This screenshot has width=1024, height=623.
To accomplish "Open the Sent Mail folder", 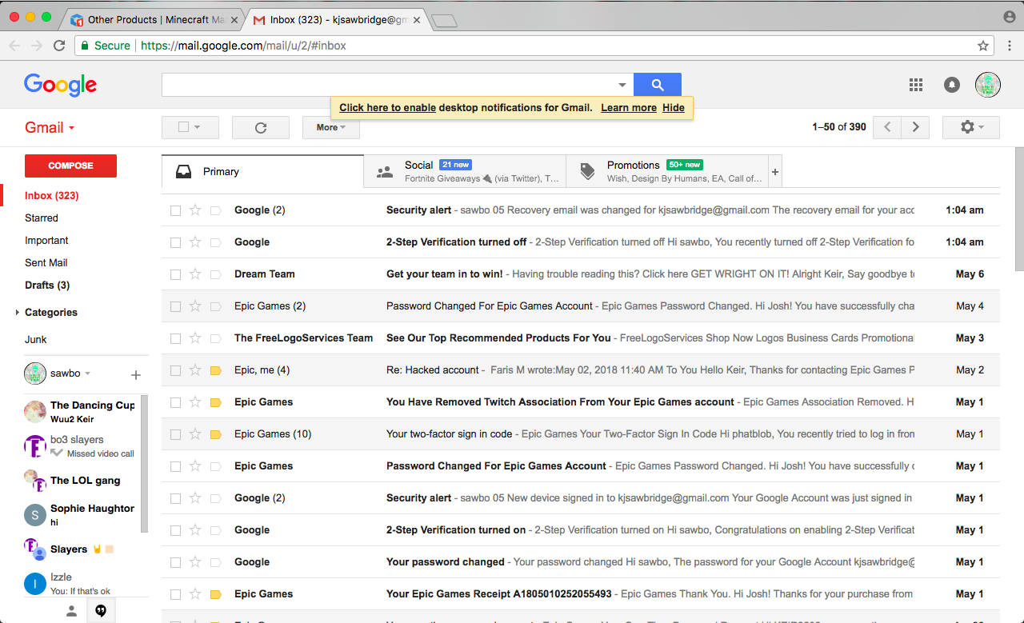I will (46, 263).
